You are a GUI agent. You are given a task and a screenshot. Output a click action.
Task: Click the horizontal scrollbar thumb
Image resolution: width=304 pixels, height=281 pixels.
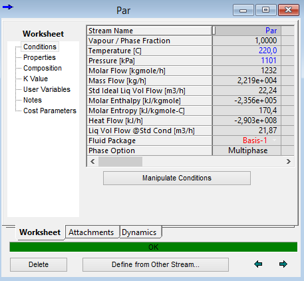pos(120,162)
